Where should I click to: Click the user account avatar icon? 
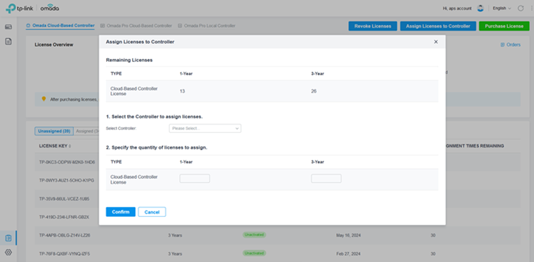click(x=481, y=9)
